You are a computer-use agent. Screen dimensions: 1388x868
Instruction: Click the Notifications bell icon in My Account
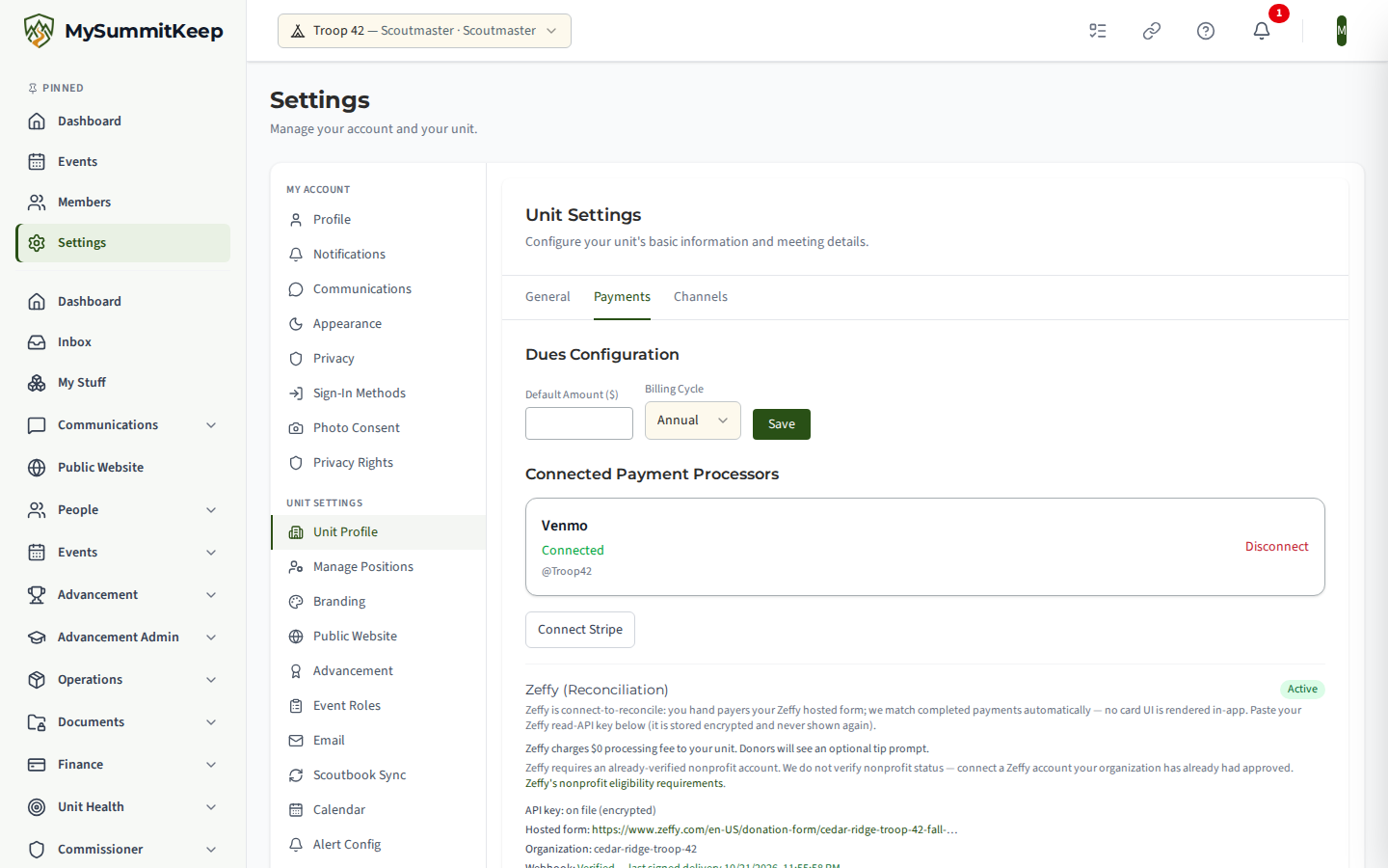tap(296, 255)
